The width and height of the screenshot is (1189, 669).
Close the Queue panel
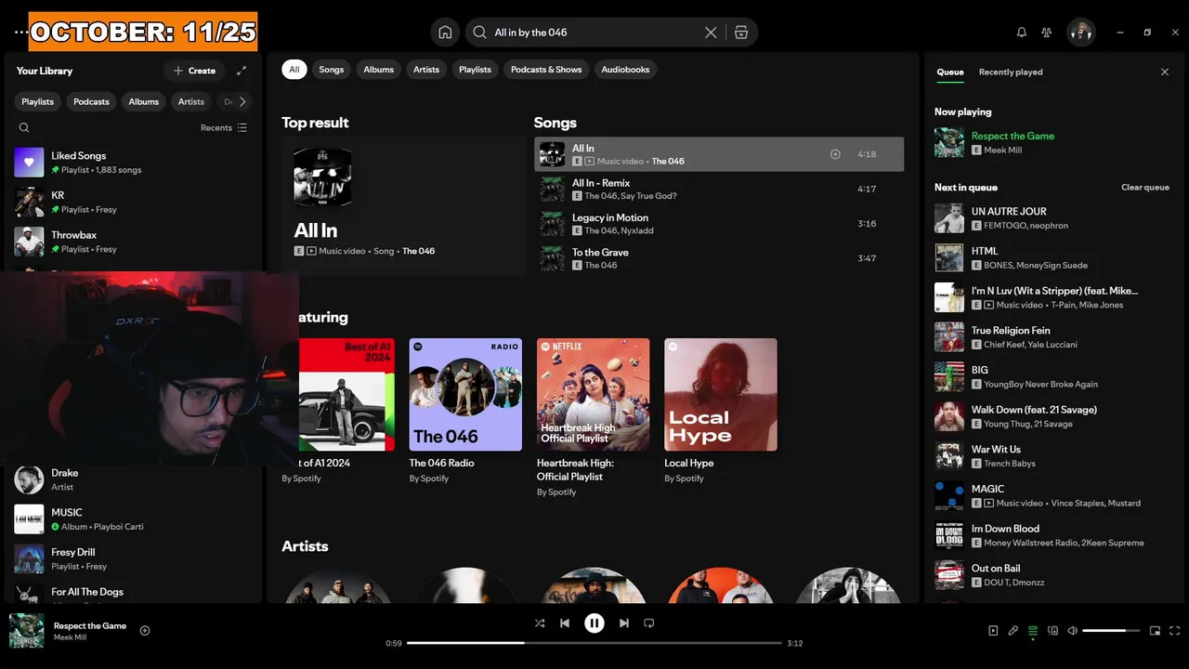[x=1165, y=72]
